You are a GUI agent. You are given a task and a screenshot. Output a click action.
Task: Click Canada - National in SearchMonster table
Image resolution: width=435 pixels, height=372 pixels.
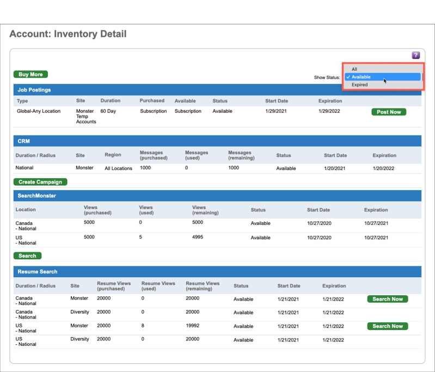26,225
